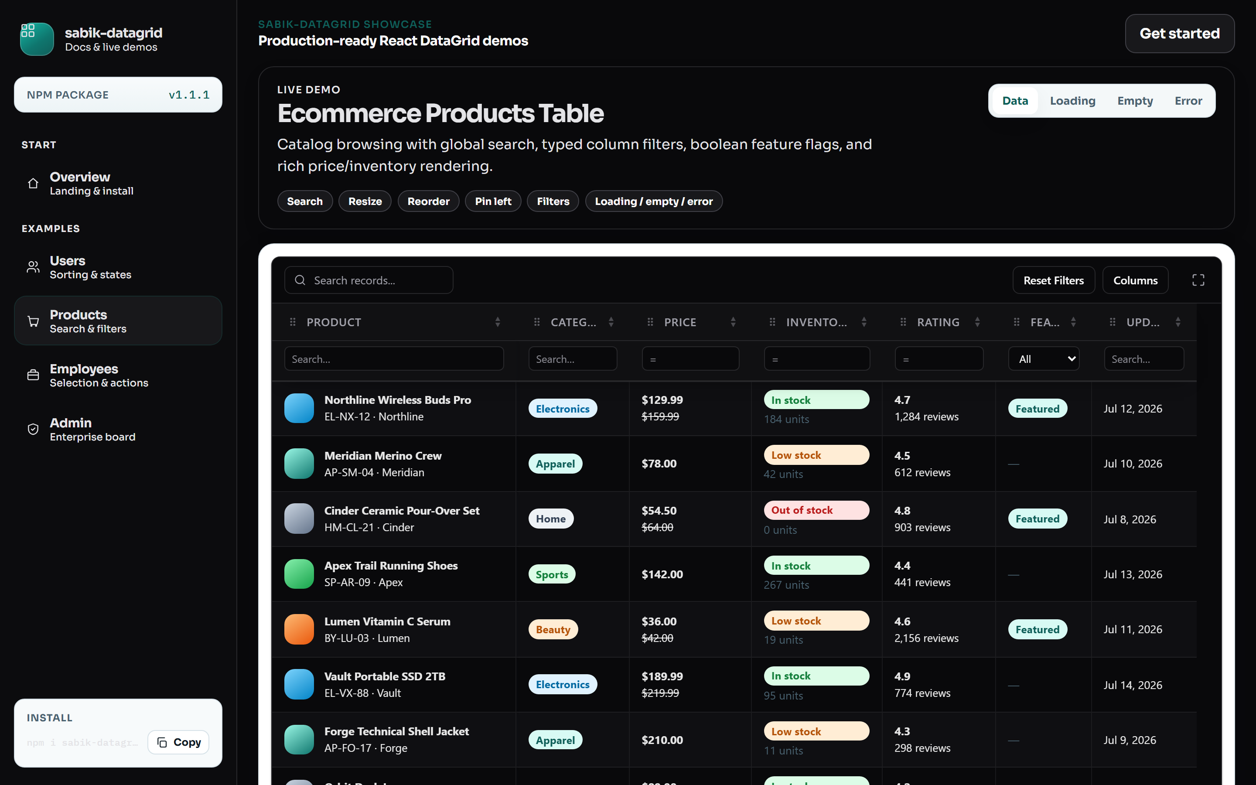Click the Beauty category tag

click(x=553, y=629)
